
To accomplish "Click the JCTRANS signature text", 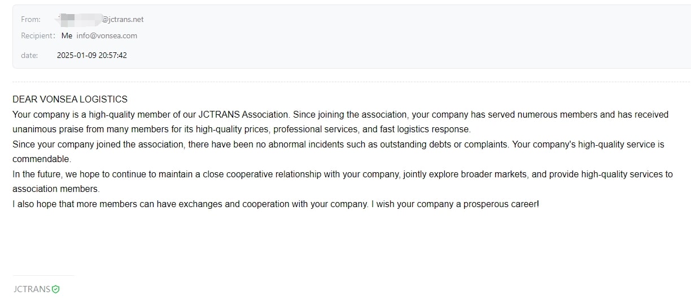I will click(32, 289).
